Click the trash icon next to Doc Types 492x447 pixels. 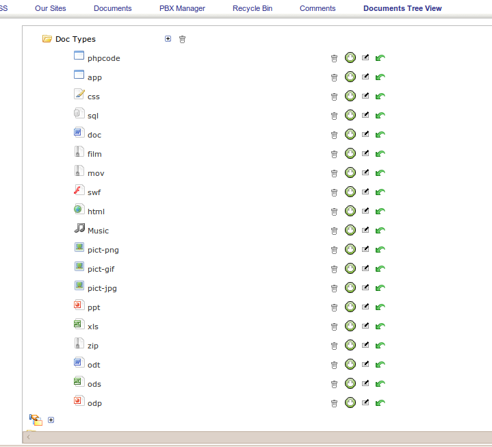[x=182, y=39]
